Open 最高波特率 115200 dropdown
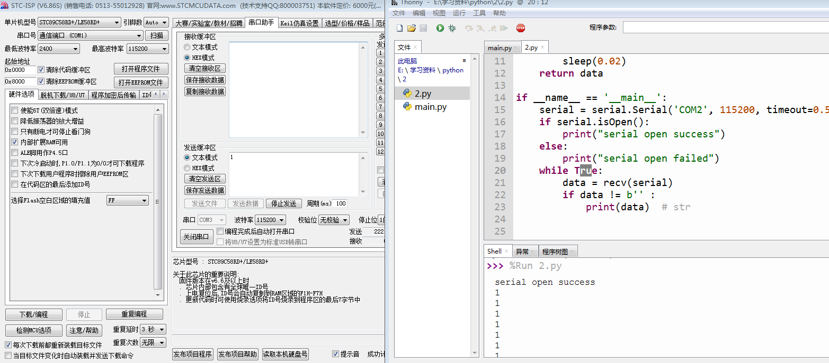This screenshot has width=829, height=363. (x=148, y=49)
